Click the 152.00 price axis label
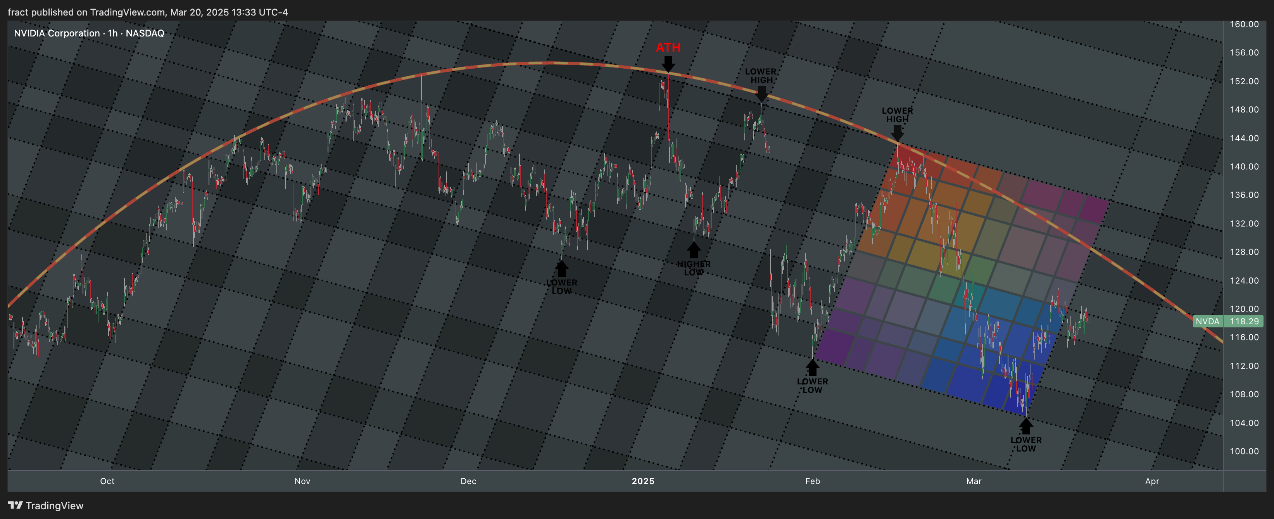Screen dimensions: 1274x519 pyautogui.click(x=1244, y=81)
